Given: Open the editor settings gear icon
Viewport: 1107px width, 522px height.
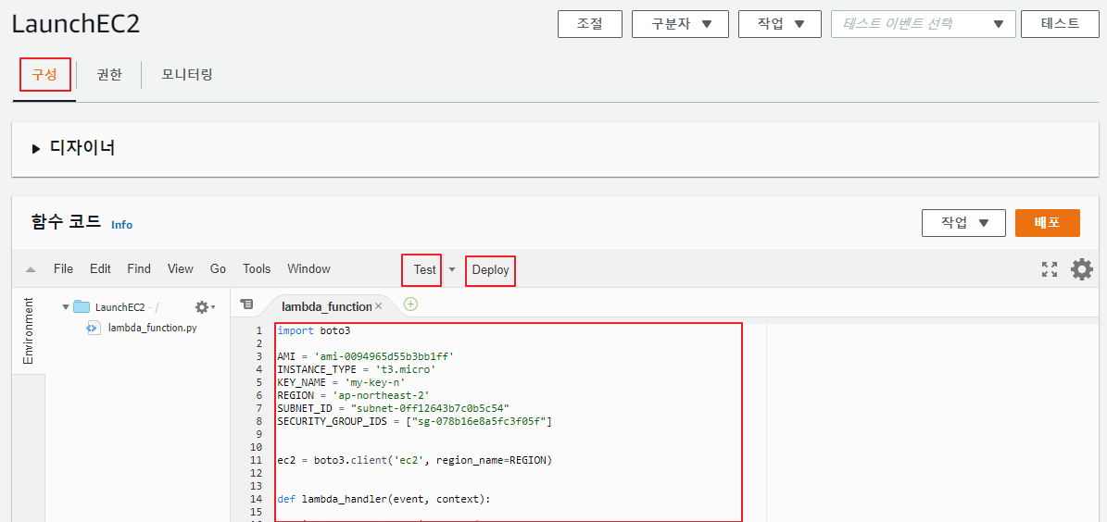Looking at the screenshot, I should click(1082, 268).
